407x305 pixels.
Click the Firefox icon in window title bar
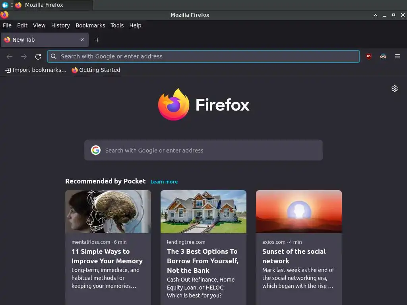click(4, 15)
